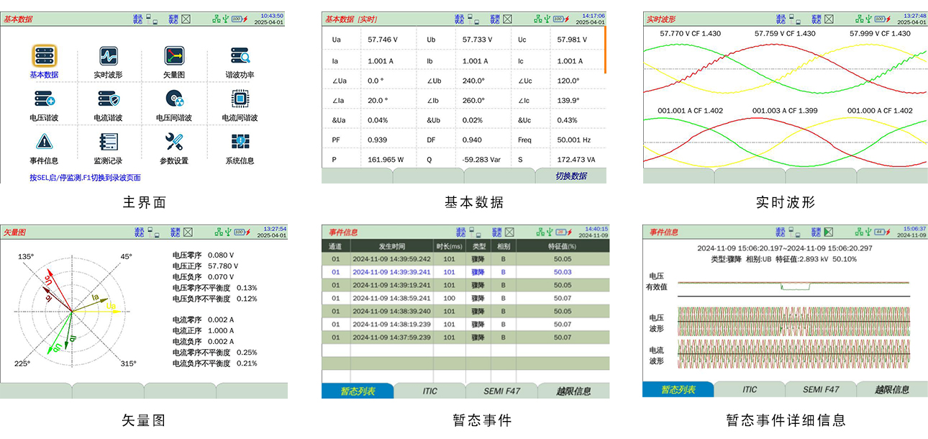Switch to SEMI F47 tab on event detail screen
Image resolution: width=928 pixels, height=439 pixels.
(821, 389)
